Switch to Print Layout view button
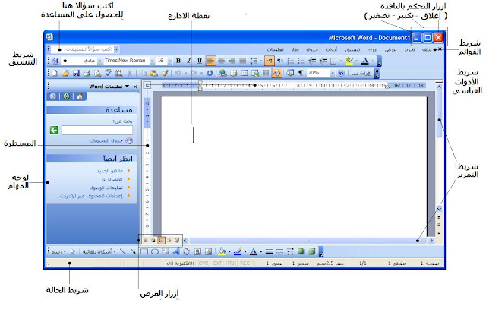This screenshot has height=331, width=486. click(x=162, y=241)
